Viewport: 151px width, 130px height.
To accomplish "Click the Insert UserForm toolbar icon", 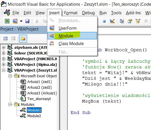I will [x=15, y=21].
